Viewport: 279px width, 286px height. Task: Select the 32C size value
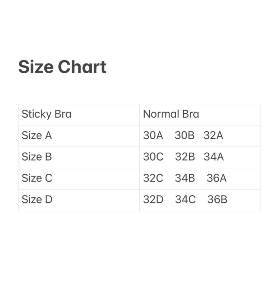[x=153, y=178]
